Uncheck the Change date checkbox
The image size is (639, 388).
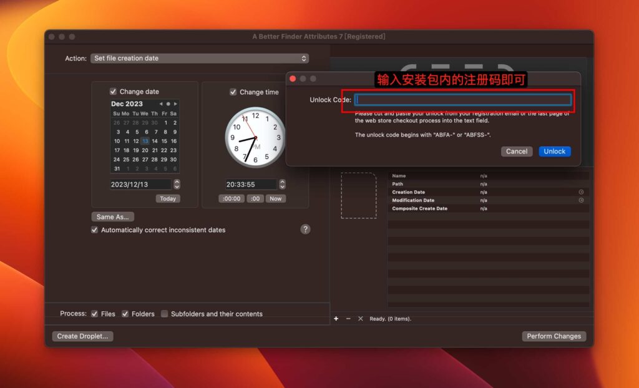114,91
